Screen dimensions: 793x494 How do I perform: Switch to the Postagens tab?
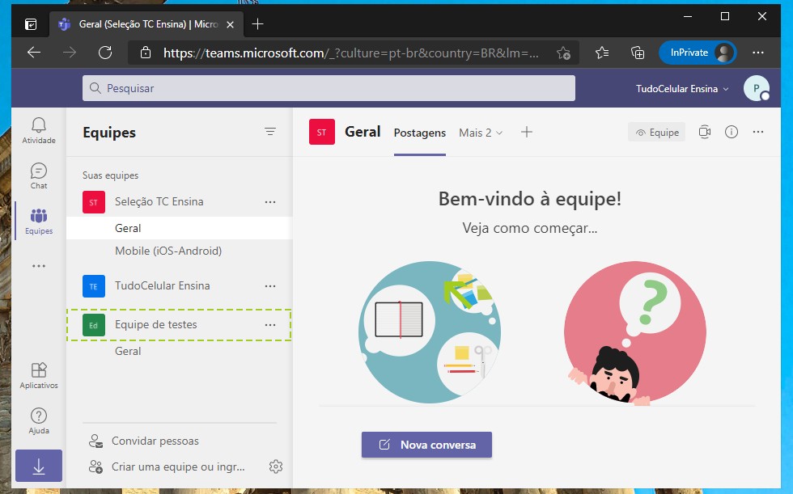tap(419, 133)
